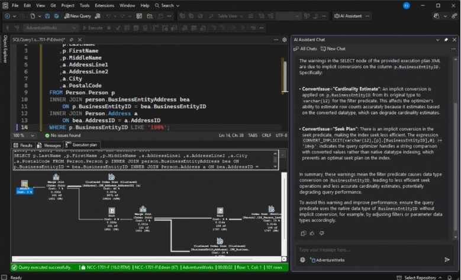This screenshot has height=280, width=461.
Task: Click line 14 WHERE clause in editor
Action: (109, 127)
